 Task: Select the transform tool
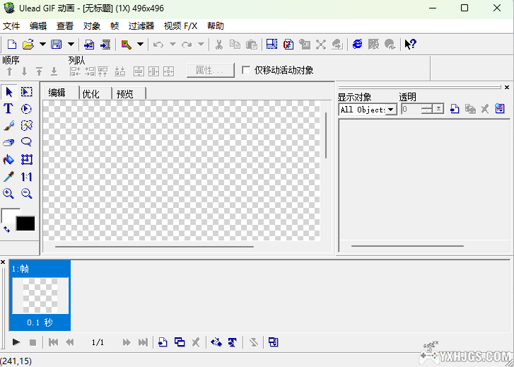pyautogui.click(x=27, y=160)
